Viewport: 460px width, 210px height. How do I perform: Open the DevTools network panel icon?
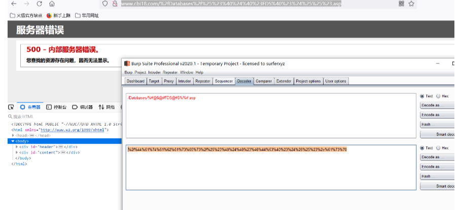[101, 107]
